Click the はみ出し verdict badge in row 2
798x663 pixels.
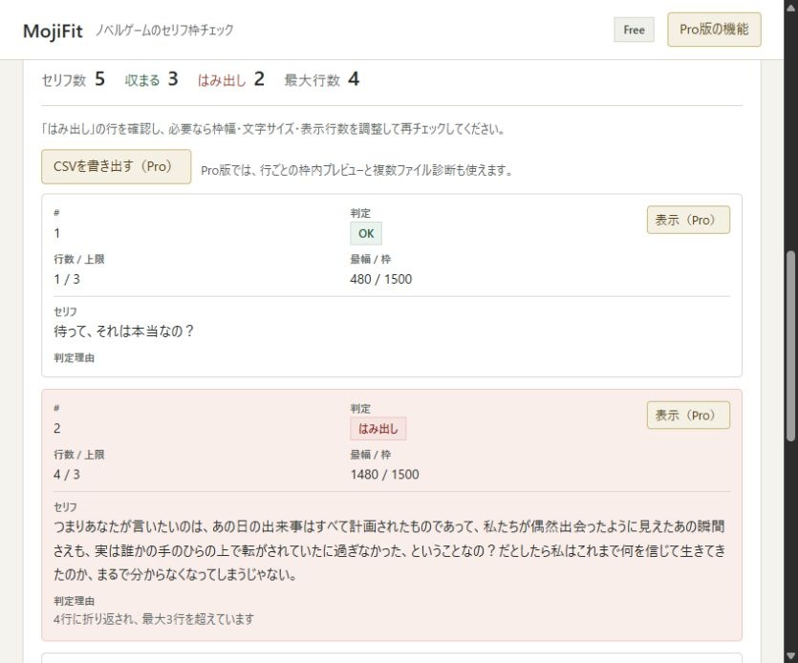[x=378, y=429]
